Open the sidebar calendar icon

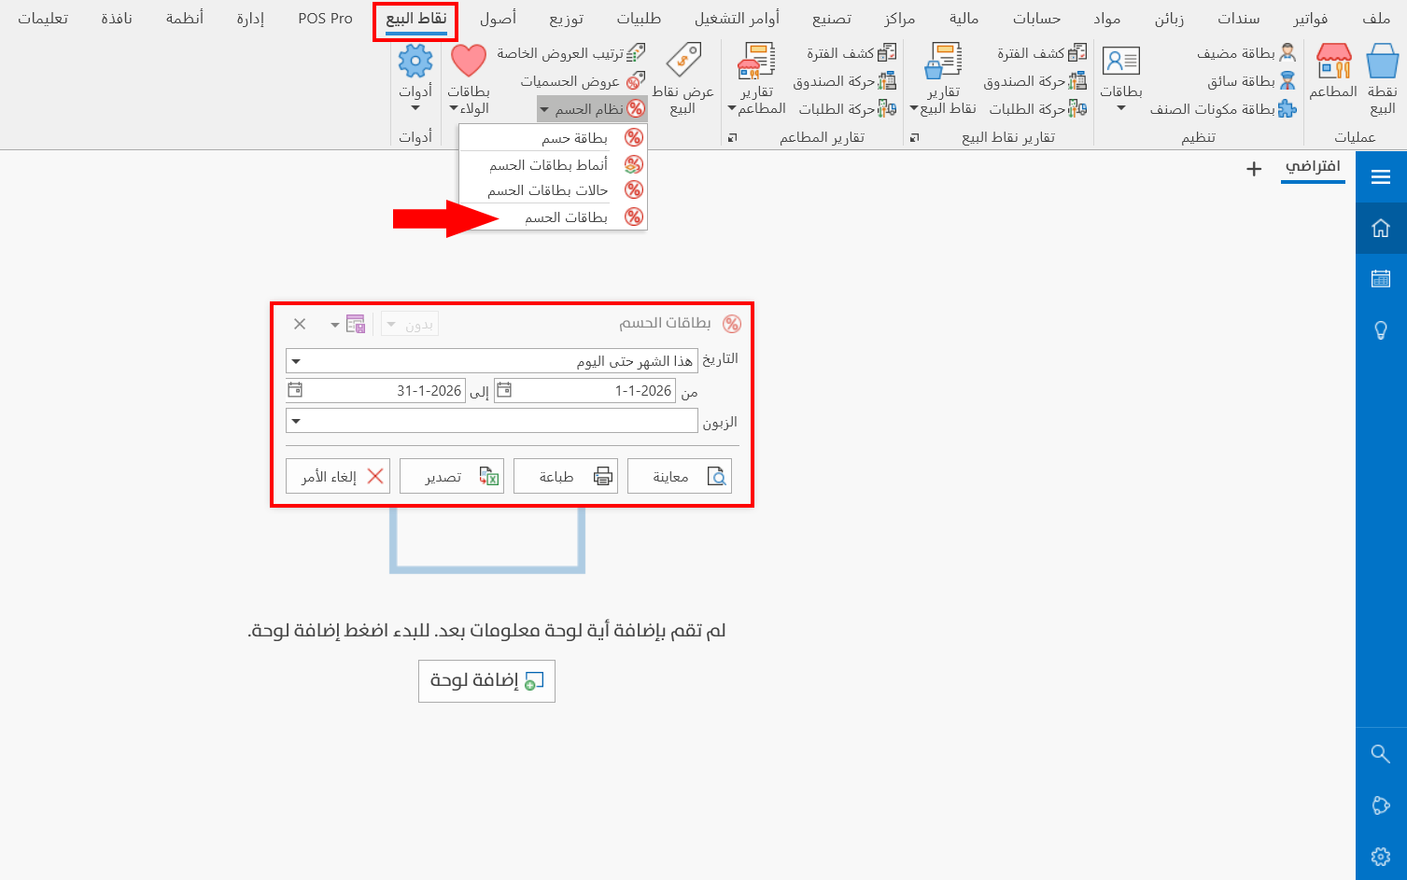[x=1381, y=278]
